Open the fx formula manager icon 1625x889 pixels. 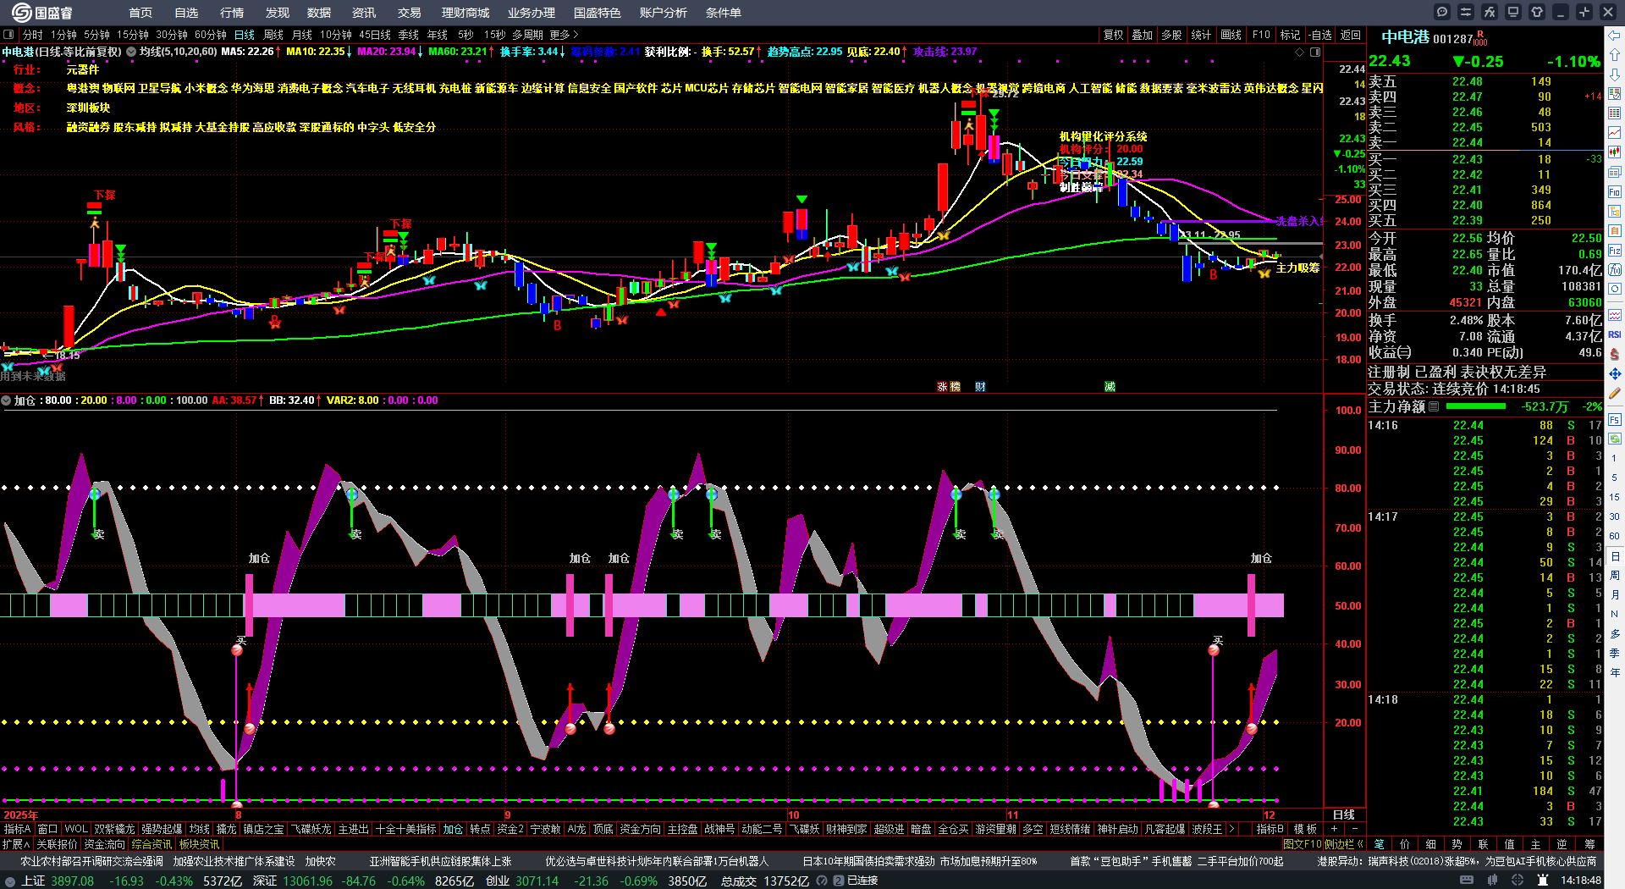1490,12
